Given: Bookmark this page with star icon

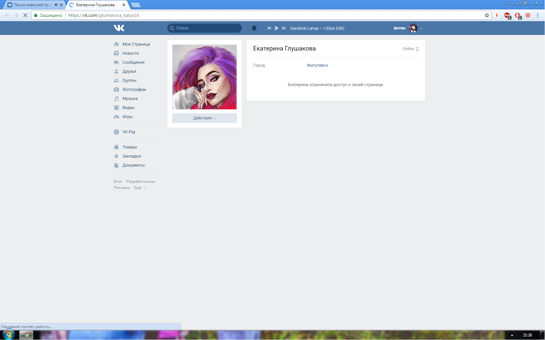Looking at the screenshot, I should click(487, 15).
